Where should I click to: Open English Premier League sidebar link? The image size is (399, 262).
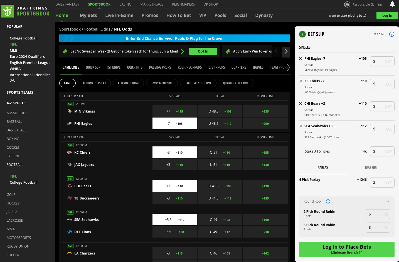(30, 63)
